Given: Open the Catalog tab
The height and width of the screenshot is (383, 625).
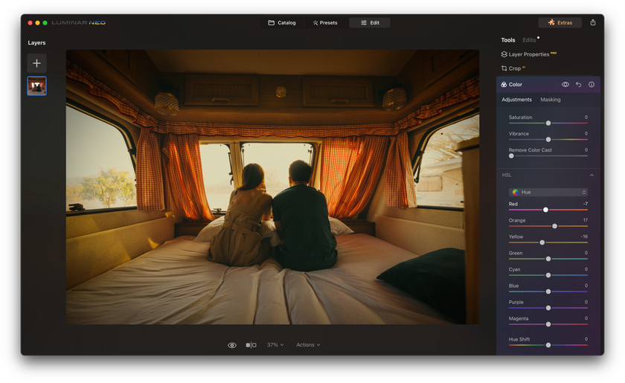Looking at the screenshot, I should (282, 23).
